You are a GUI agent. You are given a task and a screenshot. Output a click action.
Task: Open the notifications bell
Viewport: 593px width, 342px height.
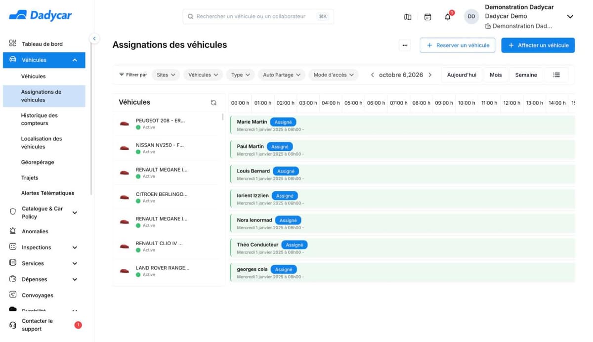tap(448, 17)
